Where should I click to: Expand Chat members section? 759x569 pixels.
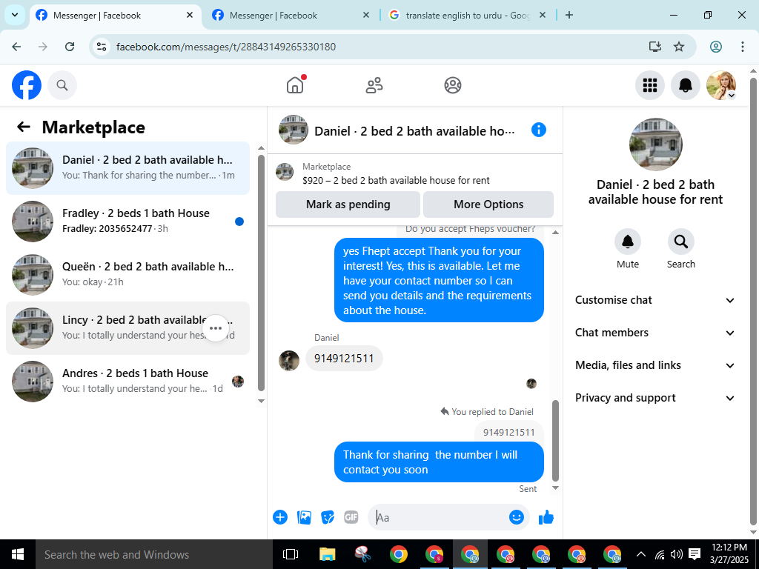pos(655,333)
